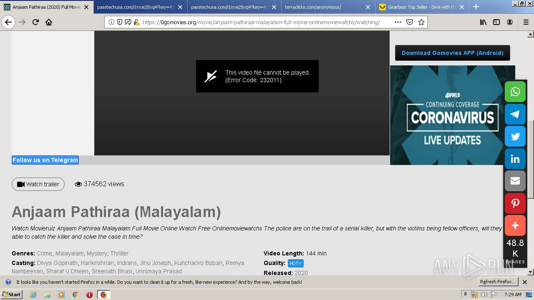This screenshot has width=534, height=300.
Task: Click the taskbar clock 7:29 AM
Action: (x=513, y=295)
